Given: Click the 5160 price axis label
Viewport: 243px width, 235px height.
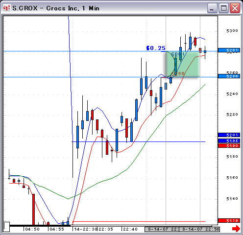Looking at the screenshot, I should click(232, 177).
